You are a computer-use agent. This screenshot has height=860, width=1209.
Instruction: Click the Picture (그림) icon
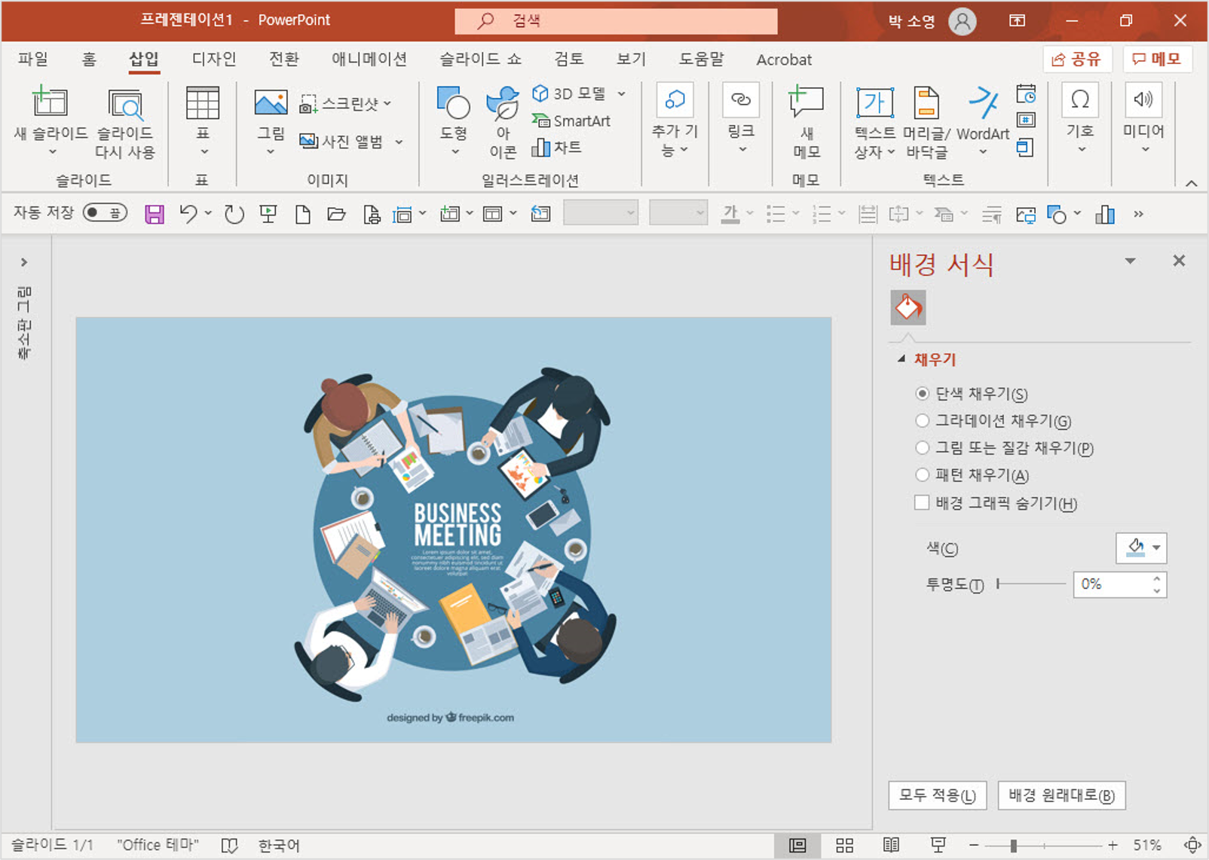[271, 102]
